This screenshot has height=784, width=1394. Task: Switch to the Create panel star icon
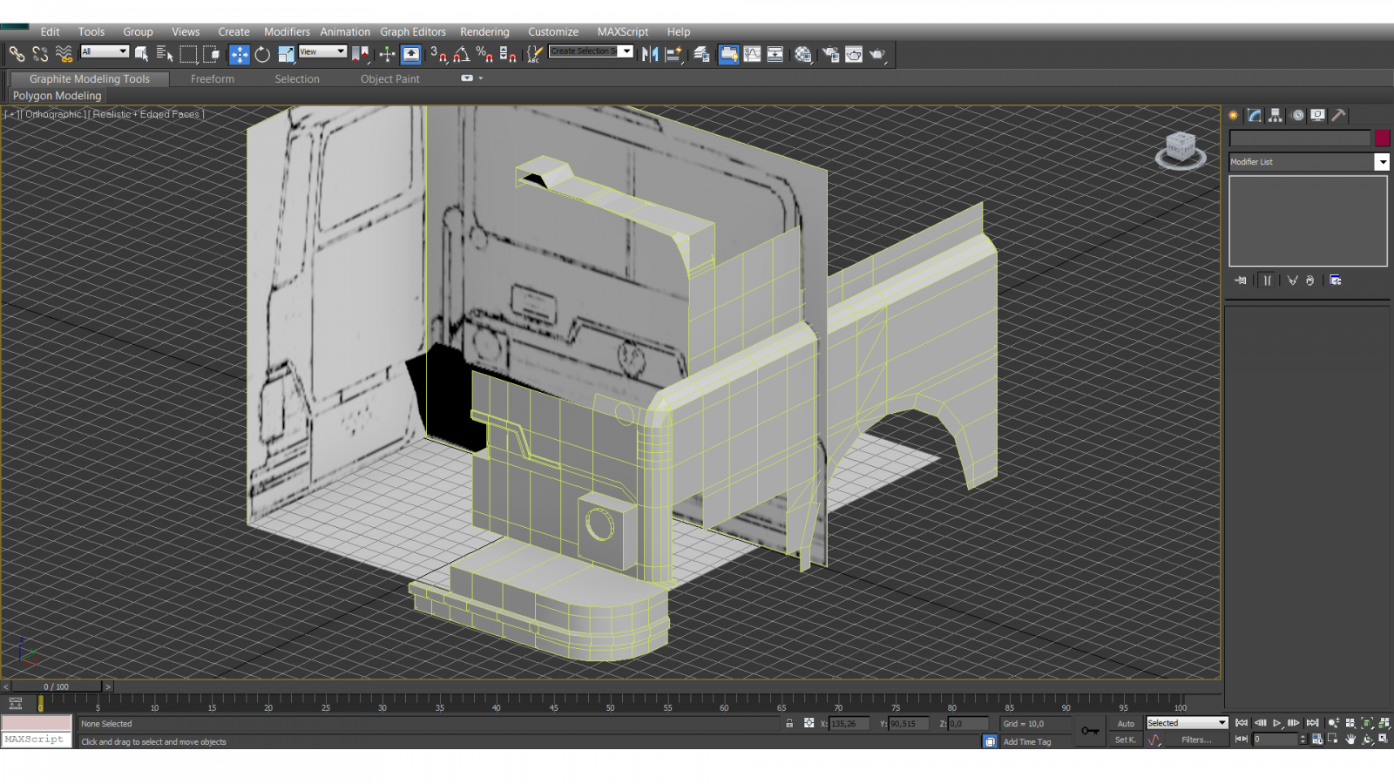pyautogui.click(x=1234, y=115)
